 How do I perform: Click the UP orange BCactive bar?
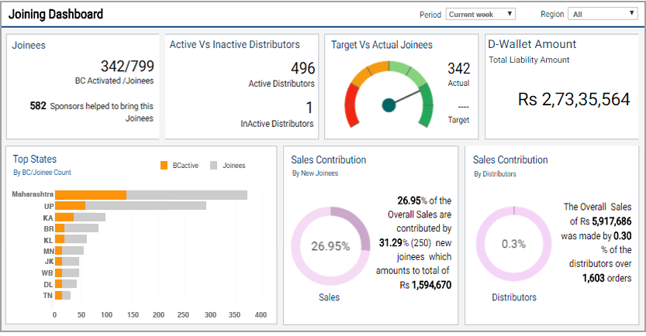[70, 206]
